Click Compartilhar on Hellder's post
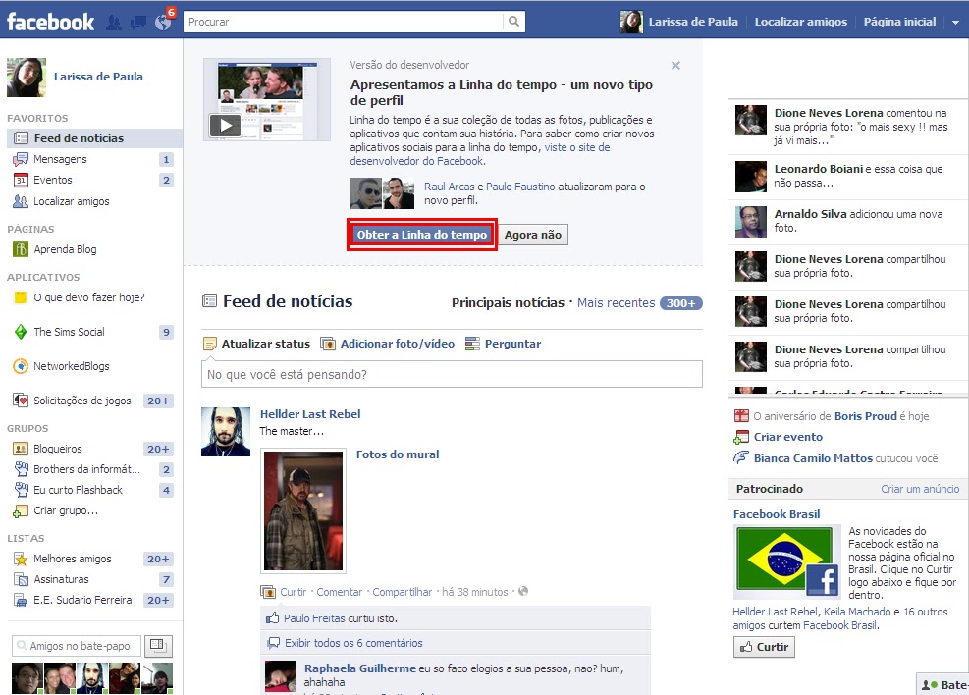This screenshot has width=969, height=695. point(402,592)
